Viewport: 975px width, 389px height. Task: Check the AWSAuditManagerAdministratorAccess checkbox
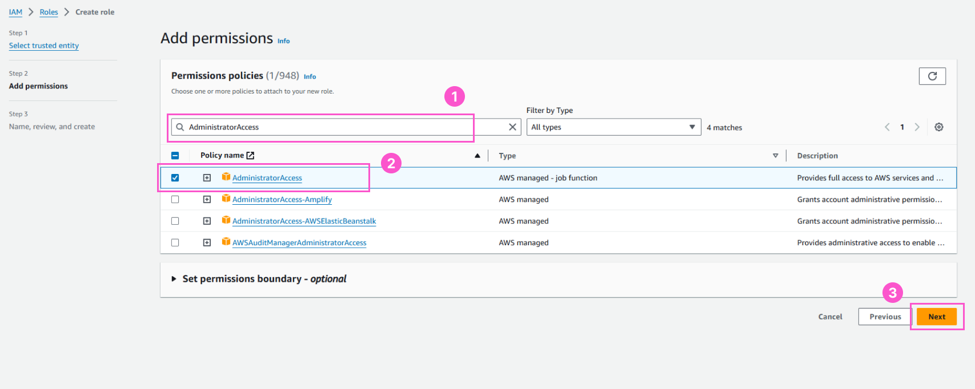175,243
